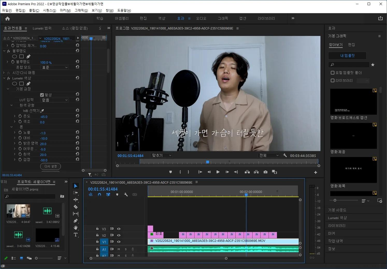Open the 파일 menu

(7, 10)
